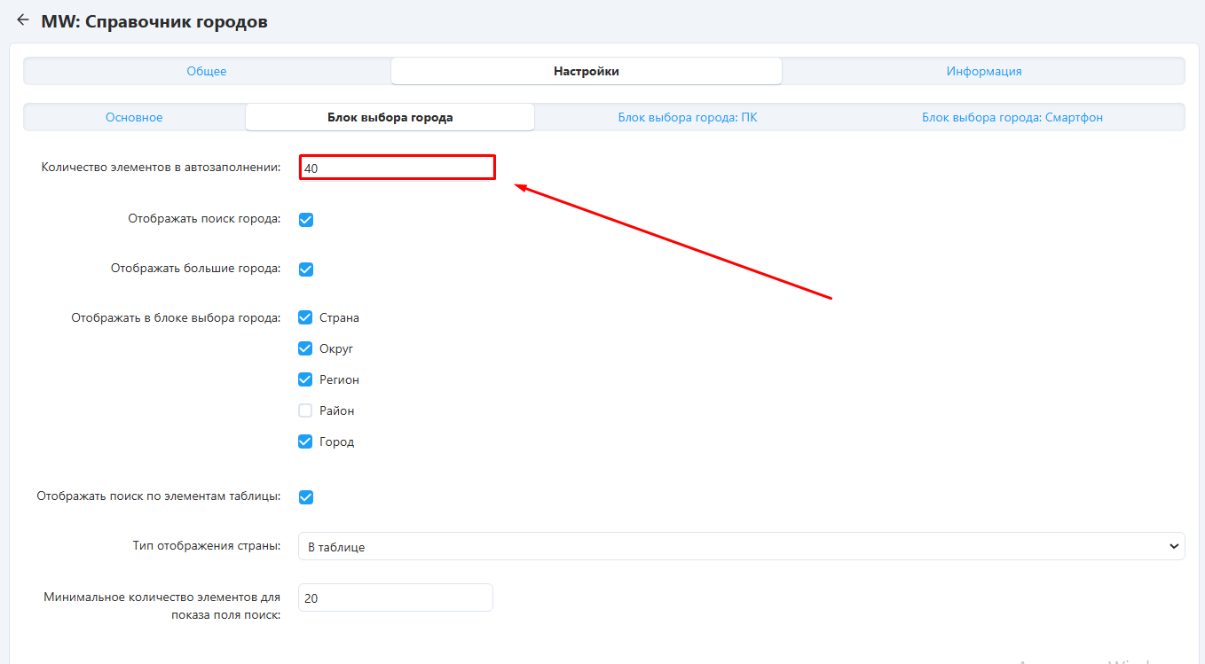Uncheck the Округ checkbox
The image size is (1205, 664).
306,348
